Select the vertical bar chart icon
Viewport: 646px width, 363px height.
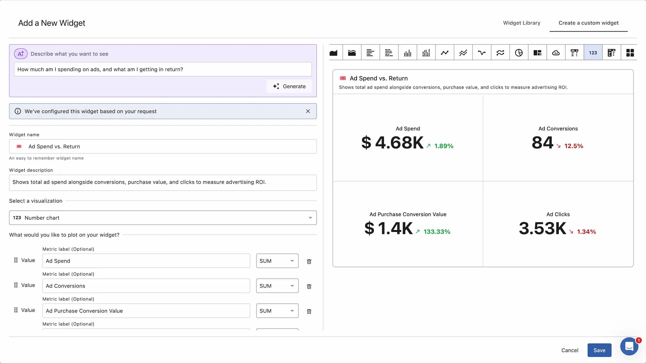408,52
